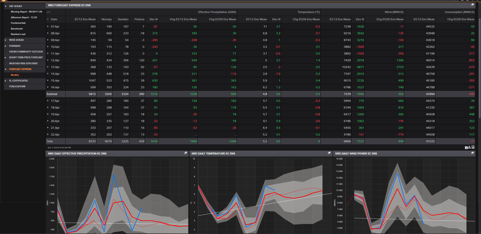The image size is (481, 234).
Task: Expand the Date column header arrow
Action: click(48, 19)
